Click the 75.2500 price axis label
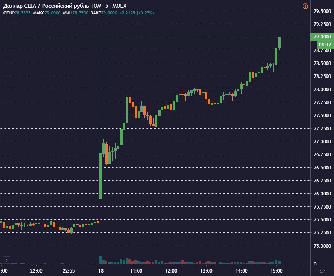The height and width of the screenshot is (276, 334). [x=322, y=233]
